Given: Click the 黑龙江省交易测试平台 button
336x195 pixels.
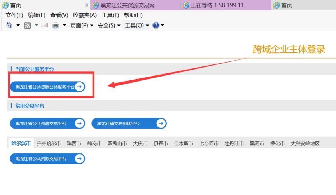Looking at the screenshot, I should click(129, 124).
